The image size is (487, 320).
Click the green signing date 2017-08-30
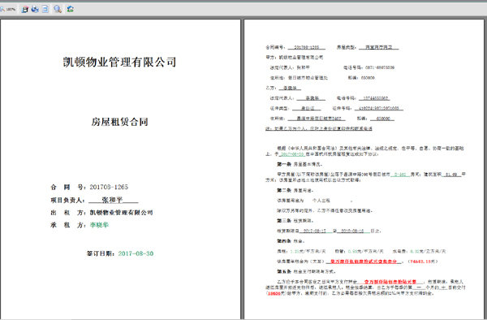[x=136, y=253]
